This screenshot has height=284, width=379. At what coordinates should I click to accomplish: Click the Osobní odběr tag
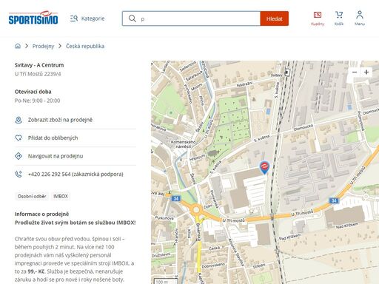(x=32, y=196)
